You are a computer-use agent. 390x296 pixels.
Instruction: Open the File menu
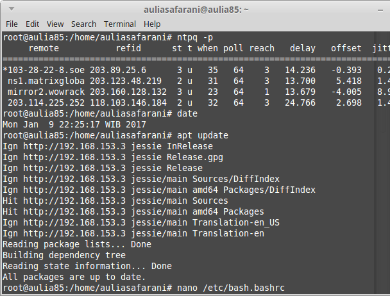pos(12,24)
